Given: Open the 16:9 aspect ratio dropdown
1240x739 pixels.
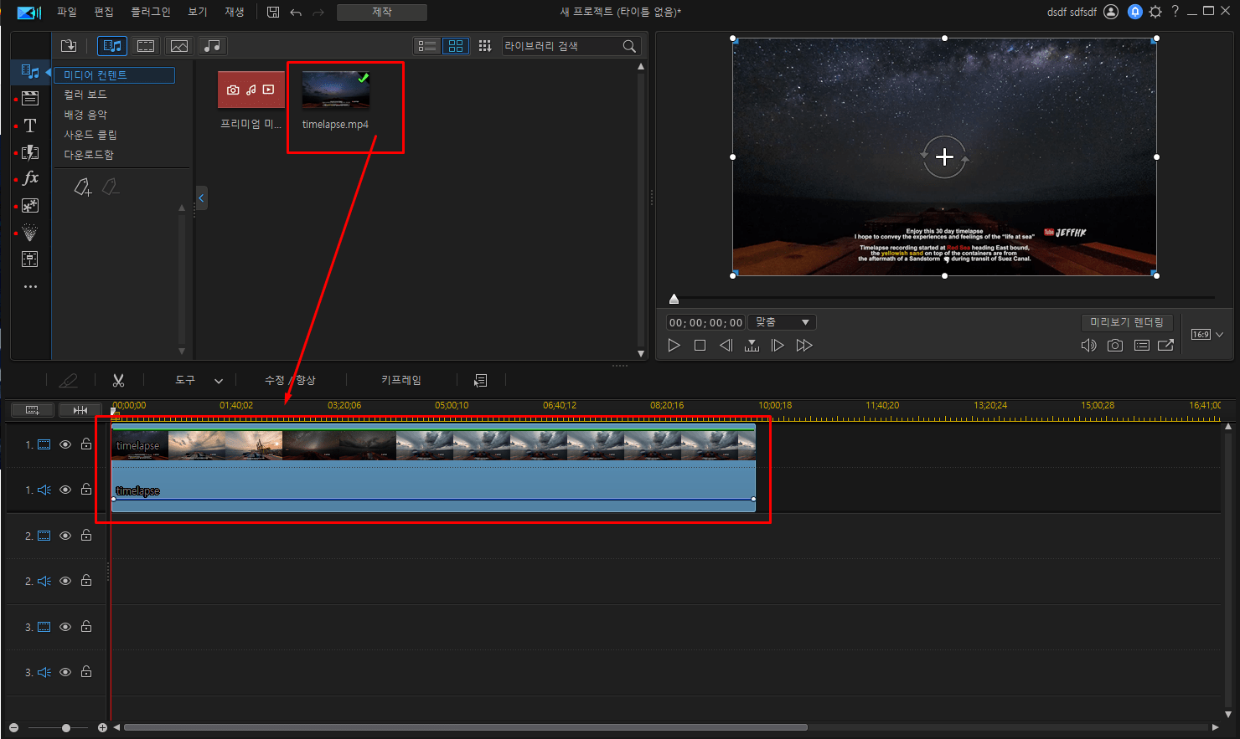Looking at the screenshot, I should click(x=1207, y=335).
